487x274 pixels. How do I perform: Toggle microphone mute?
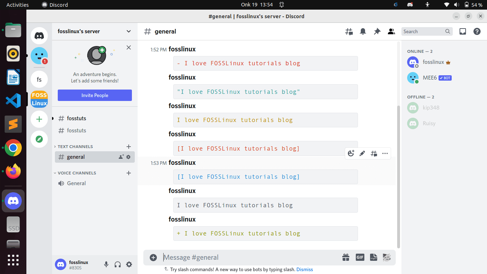(106, 264)
